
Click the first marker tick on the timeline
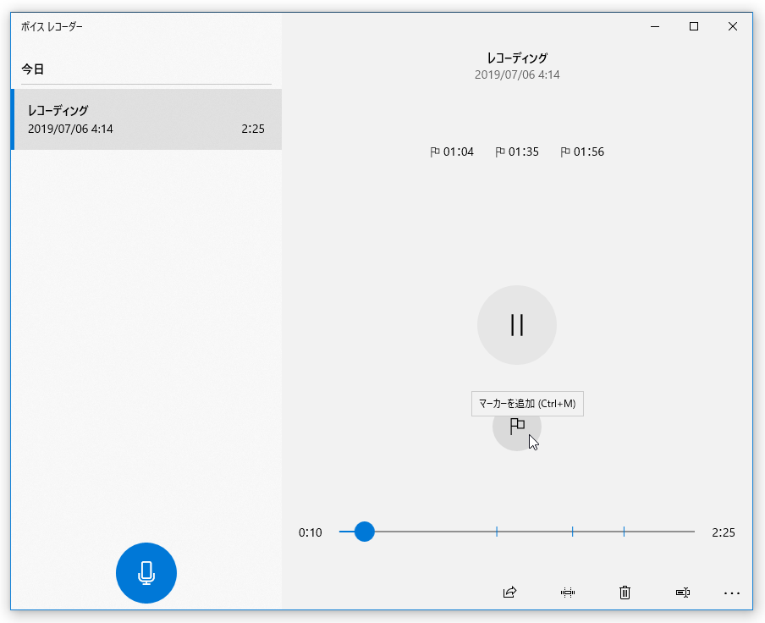(497, 532)
